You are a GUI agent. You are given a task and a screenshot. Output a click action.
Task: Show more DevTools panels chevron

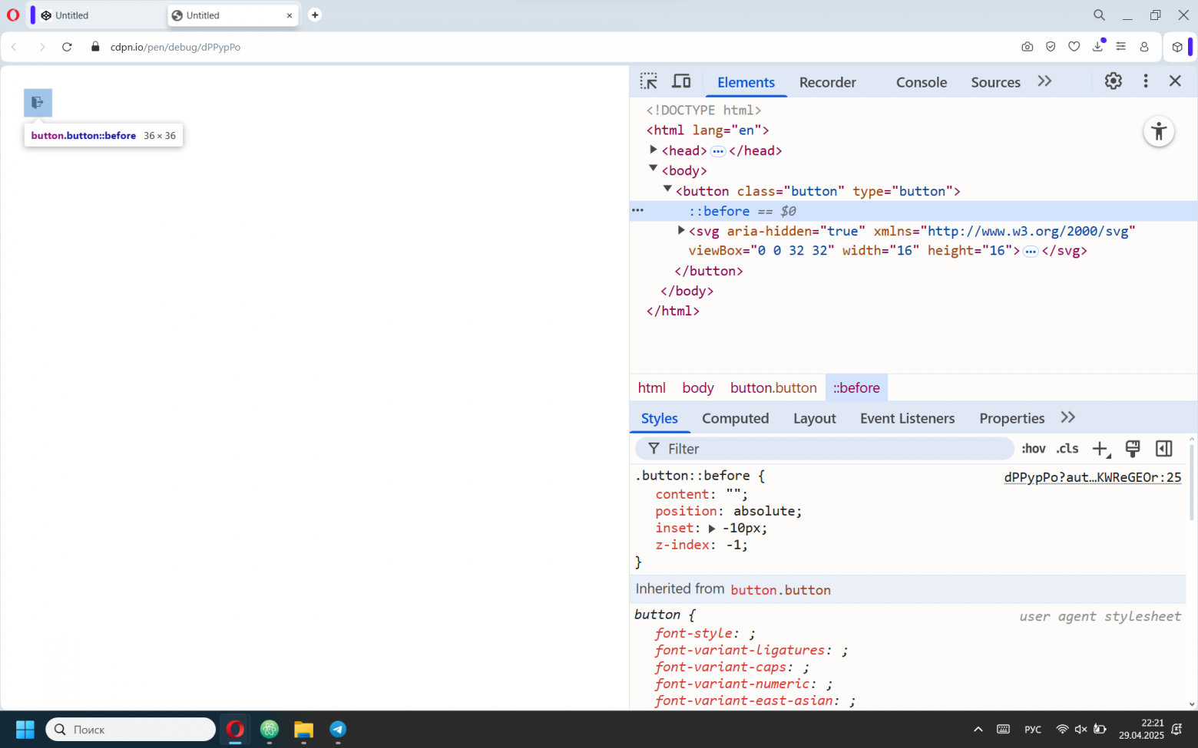click(1044, 81)
